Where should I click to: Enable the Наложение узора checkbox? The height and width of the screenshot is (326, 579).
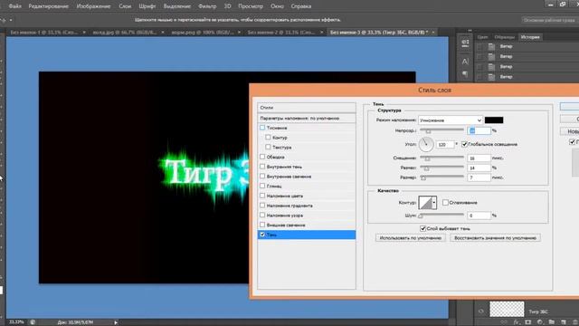262,216
